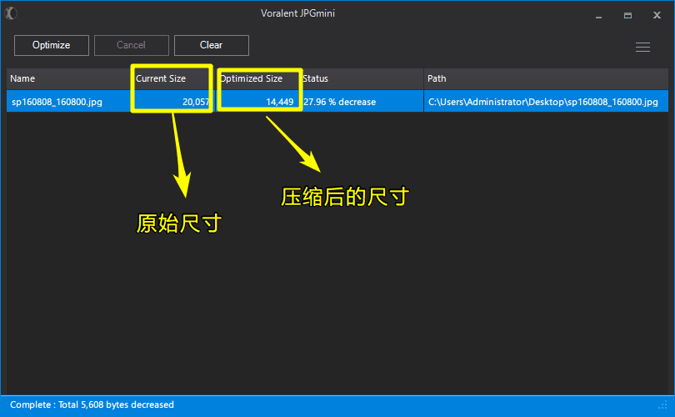Sort by the Optimized Size column header

click(x=252, y=78)
